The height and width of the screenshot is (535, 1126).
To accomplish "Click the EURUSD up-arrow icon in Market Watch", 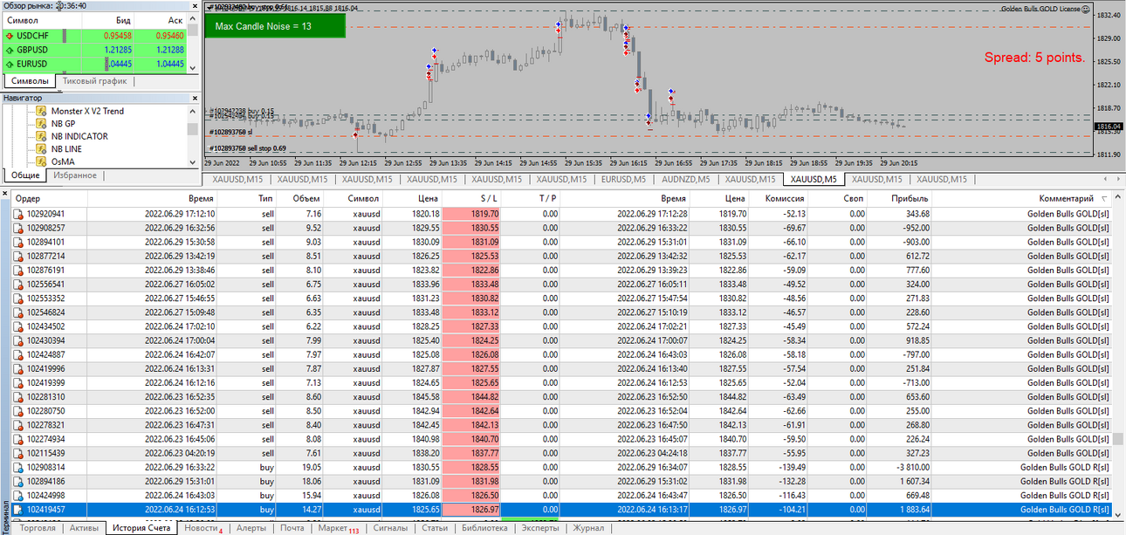I will point(9,64).
